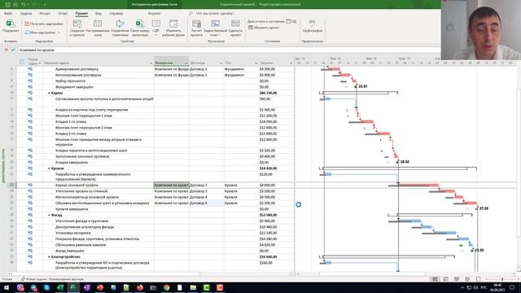This screenshot has width=521, height=293.
Task: Open the status date calendar icon
Action: pyautogui.click(x=288, y=21)
